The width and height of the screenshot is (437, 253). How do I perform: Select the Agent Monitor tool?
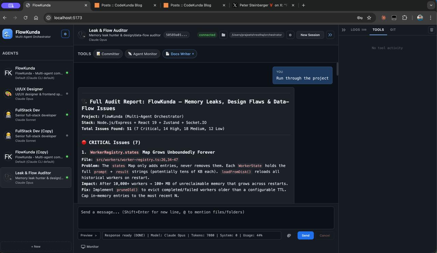point(142,54)
